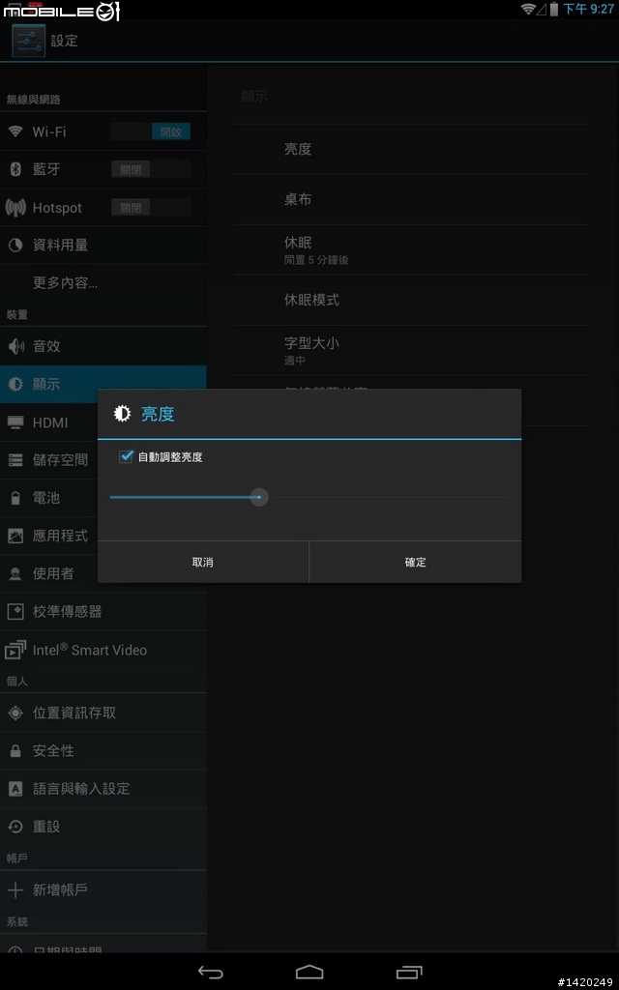Viewport: 619px width, 990px height.
Task: Tap the back arrow navigation icon
Action: (210, 972)
